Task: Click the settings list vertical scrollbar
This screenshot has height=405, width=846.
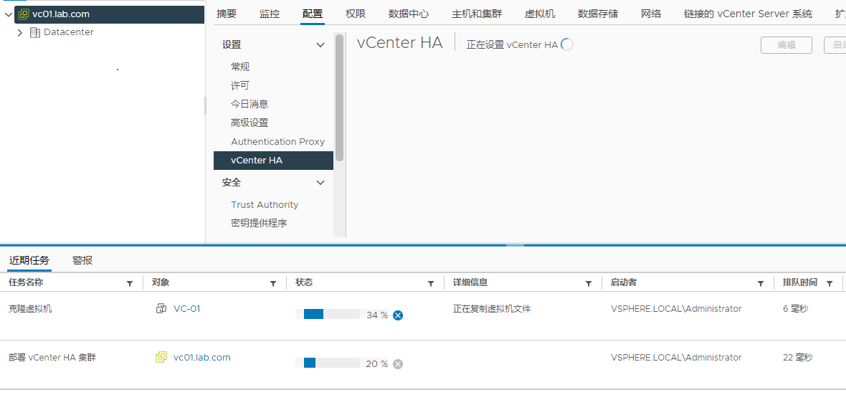Action: coord(339,97)
